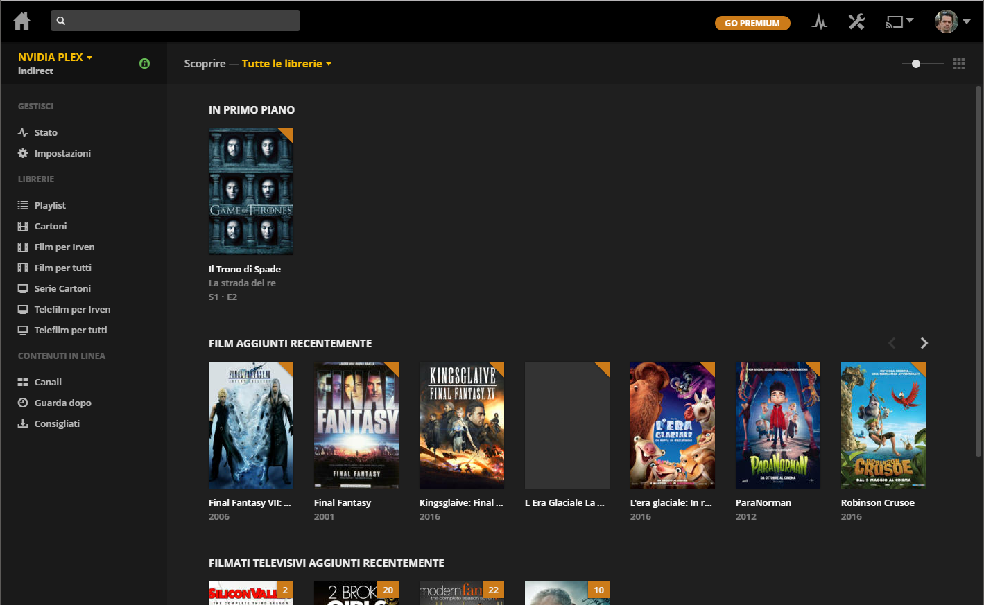
Task: Open Kingsglaive Final Fantasy XV poster
Action: 462,425
